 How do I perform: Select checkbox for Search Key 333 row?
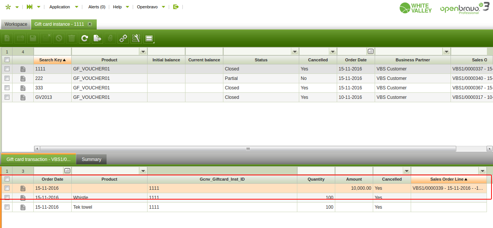coord(7,87)
